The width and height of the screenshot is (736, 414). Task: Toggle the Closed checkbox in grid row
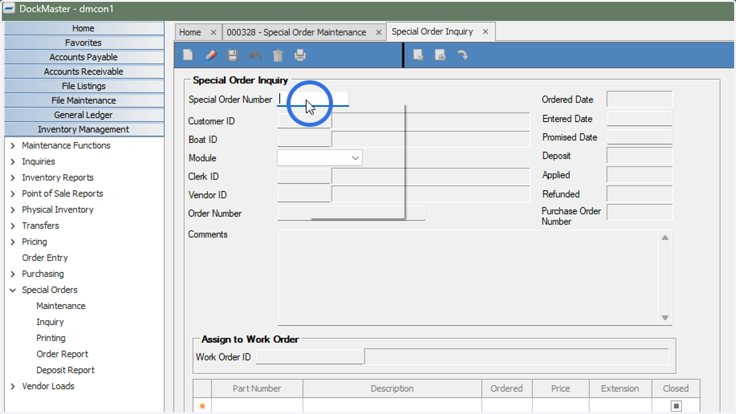coord(676,406)
